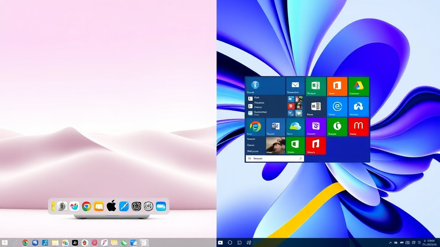This screenshot has height=247, width=440.
Task: Open the Chrome-style tile in Start menu
Action: [x=255, y=127]
